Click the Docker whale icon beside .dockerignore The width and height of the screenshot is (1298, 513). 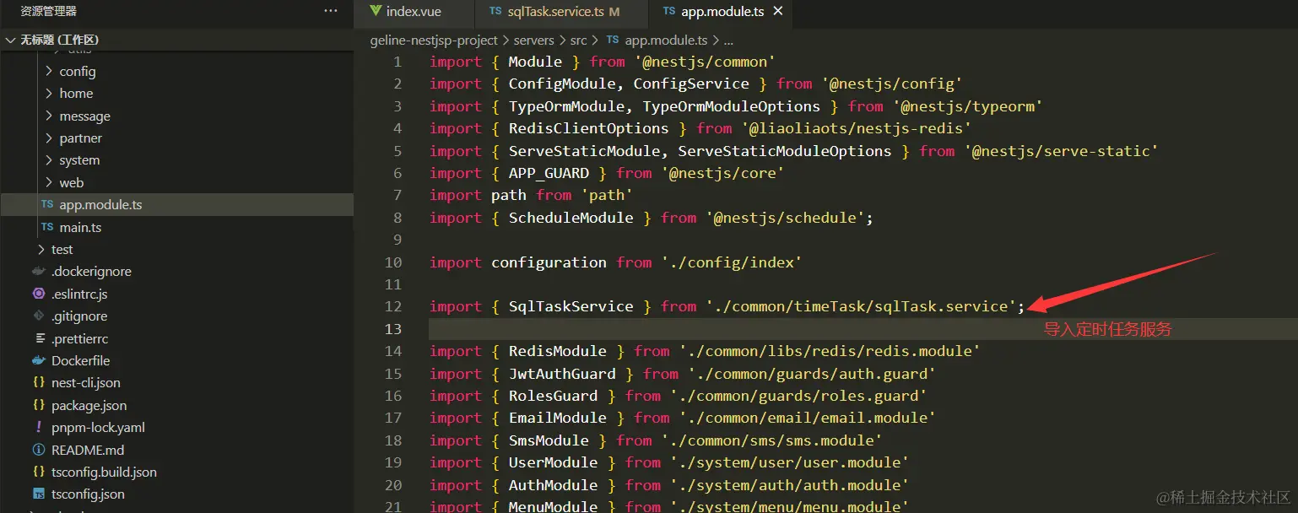tap(38, 272)
